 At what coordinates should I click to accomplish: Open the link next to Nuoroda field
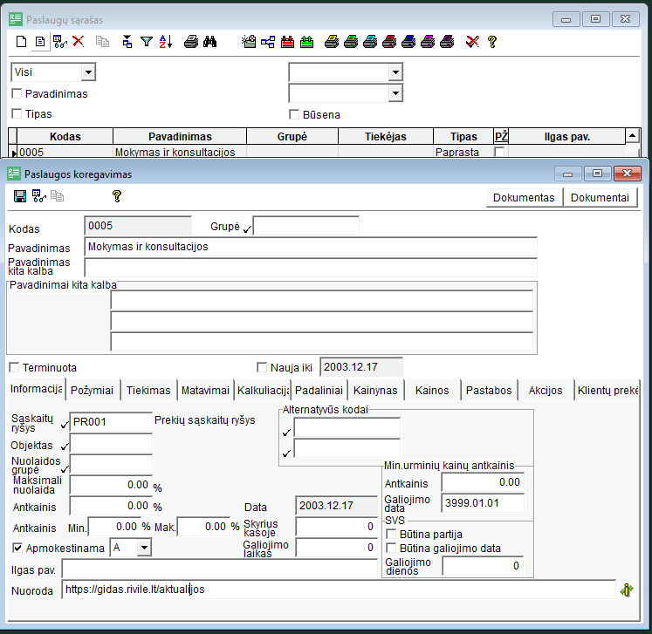pyautogui.click(x=626, y=590)
